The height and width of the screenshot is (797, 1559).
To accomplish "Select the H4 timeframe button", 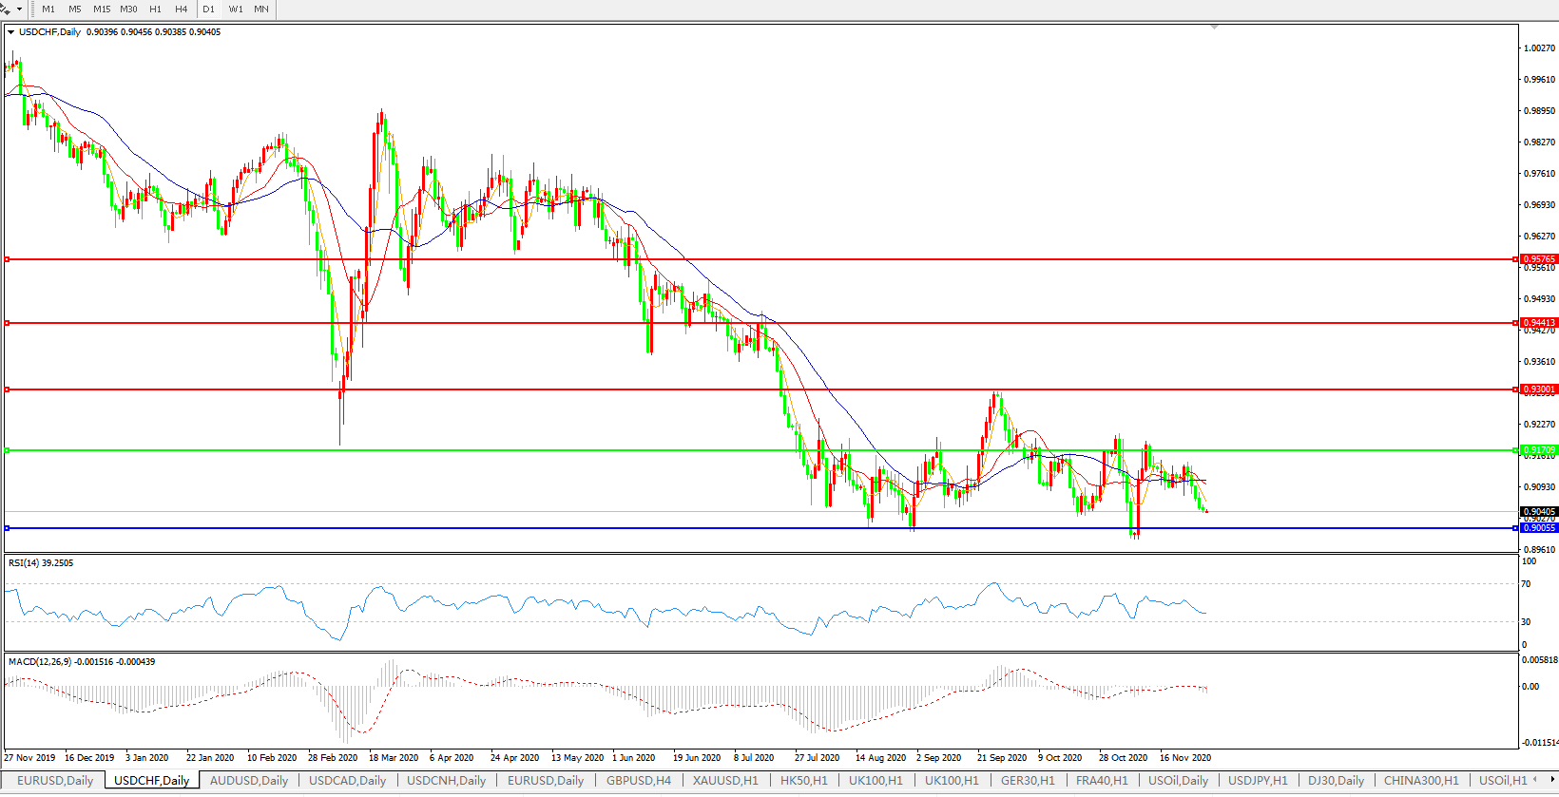I will (x=181, y=9).
